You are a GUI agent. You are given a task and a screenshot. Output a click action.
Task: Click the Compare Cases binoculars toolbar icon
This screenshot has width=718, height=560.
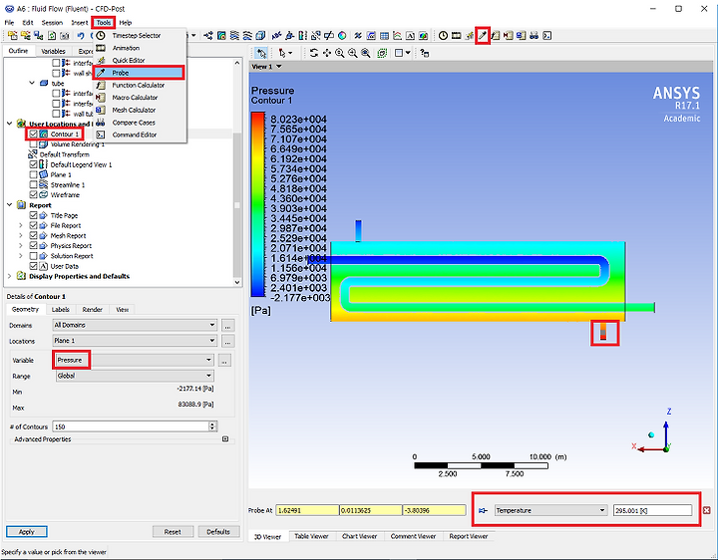click(x=534, y=35)
